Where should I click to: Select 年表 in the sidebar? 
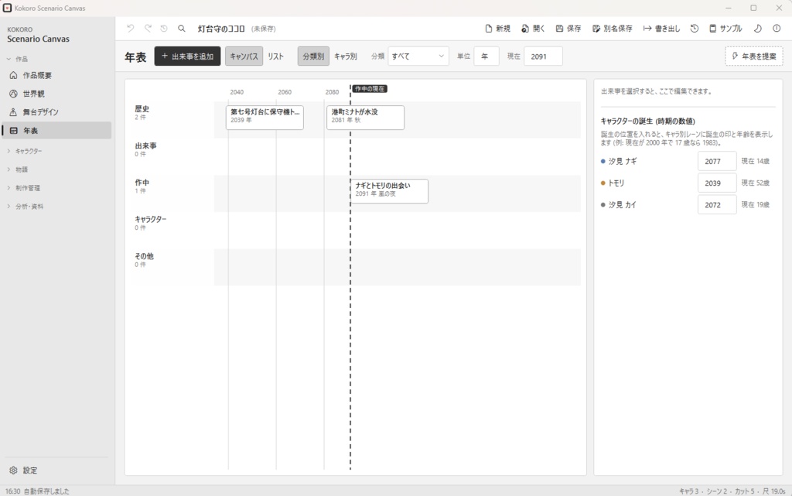56,130
